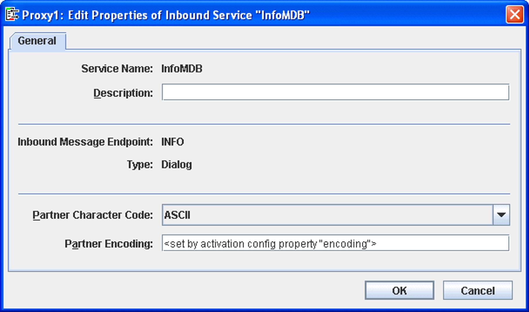
Task: Click the INFO endpoint value text
Action: click(x=173, y=142)
